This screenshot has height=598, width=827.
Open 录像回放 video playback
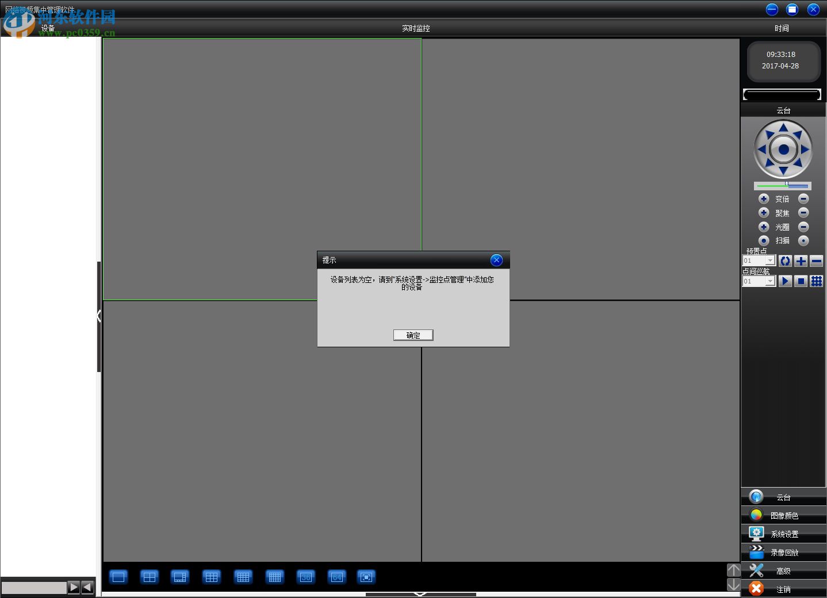783,553
